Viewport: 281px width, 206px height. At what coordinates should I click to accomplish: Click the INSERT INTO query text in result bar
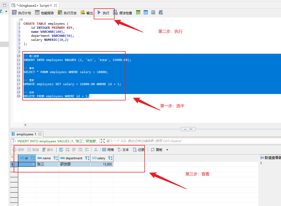pyautogui.click(x=57, y=141)
